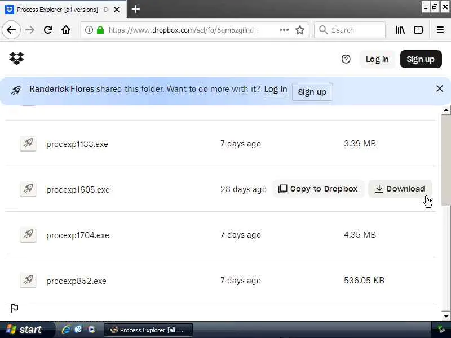Click the vertical scrollbar thumb
Screen dimensions: 451x338
point(446,160)
